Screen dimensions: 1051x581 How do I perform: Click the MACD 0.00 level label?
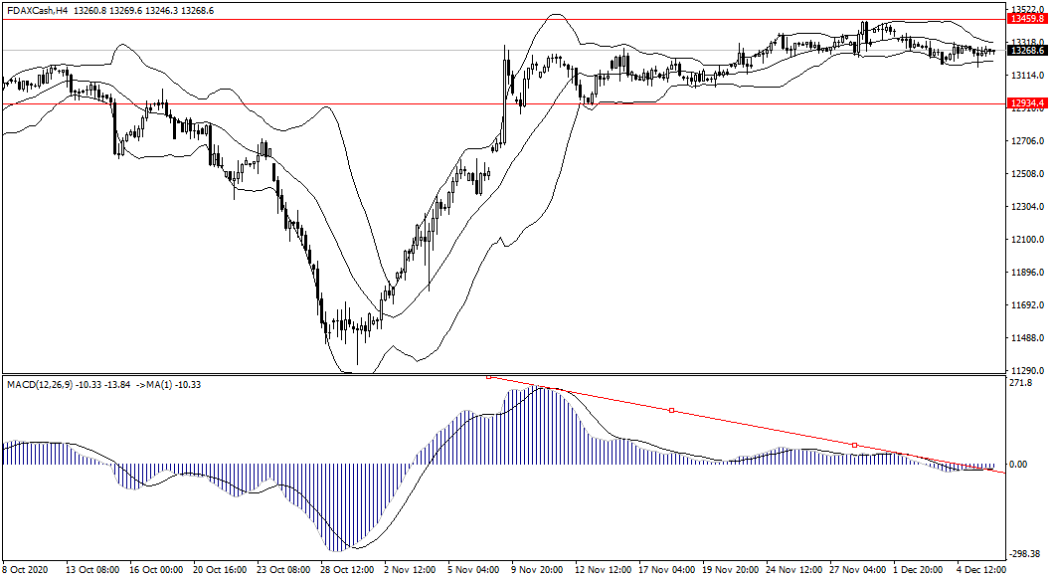pyautogui.click(x=1021, y=465)
